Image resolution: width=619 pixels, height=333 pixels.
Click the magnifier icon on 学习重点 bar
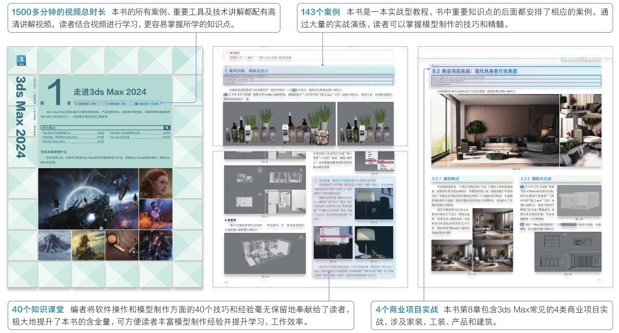pyautogui.click(x=167, y=128)
